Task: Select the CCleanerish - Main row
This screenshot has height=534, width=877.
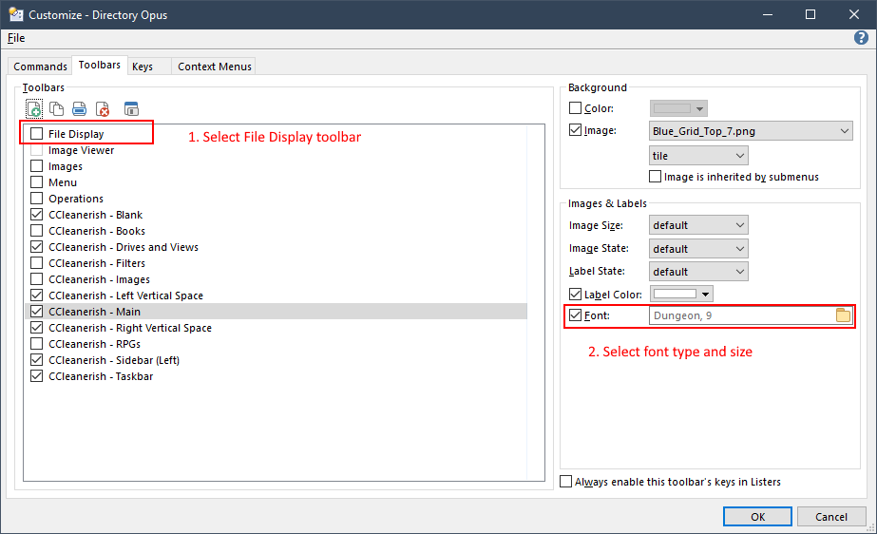Action: [276, 312]
